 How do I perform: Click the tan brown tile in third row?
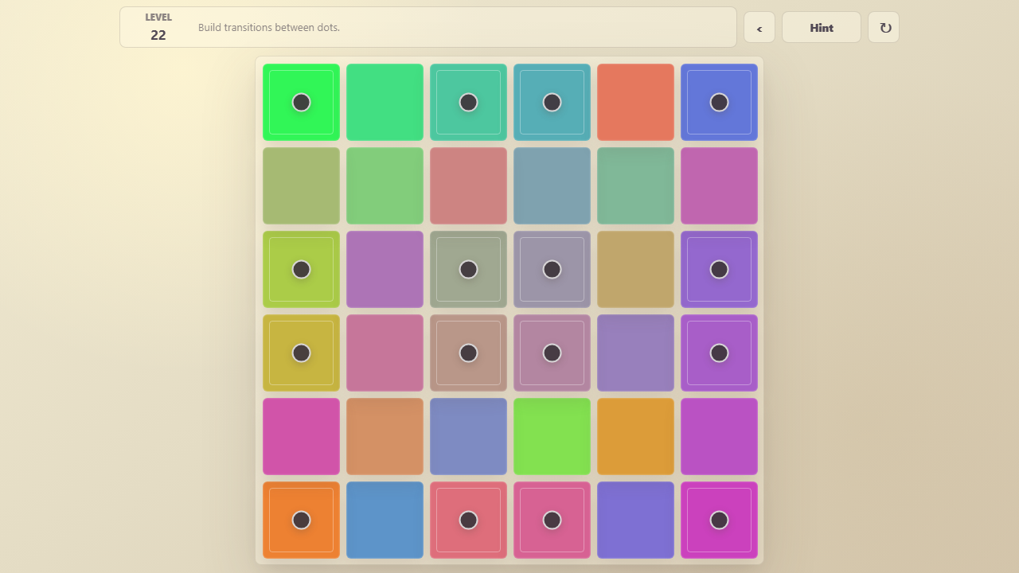tap(635, 269)
